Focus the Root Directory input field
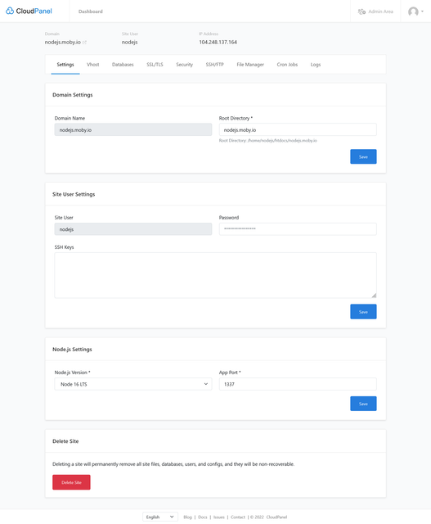Screen dimensions: 431x524 point(298,129)
